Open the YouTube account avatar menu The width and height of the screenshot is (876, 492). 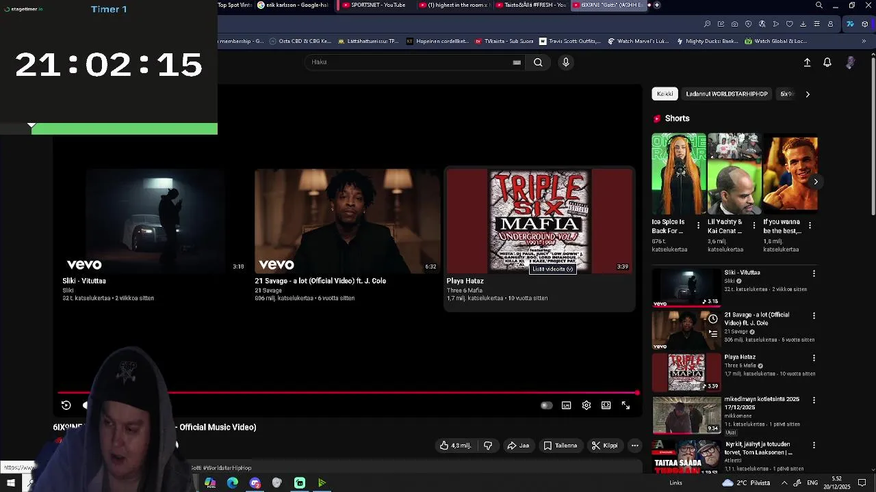pos(850,62)
